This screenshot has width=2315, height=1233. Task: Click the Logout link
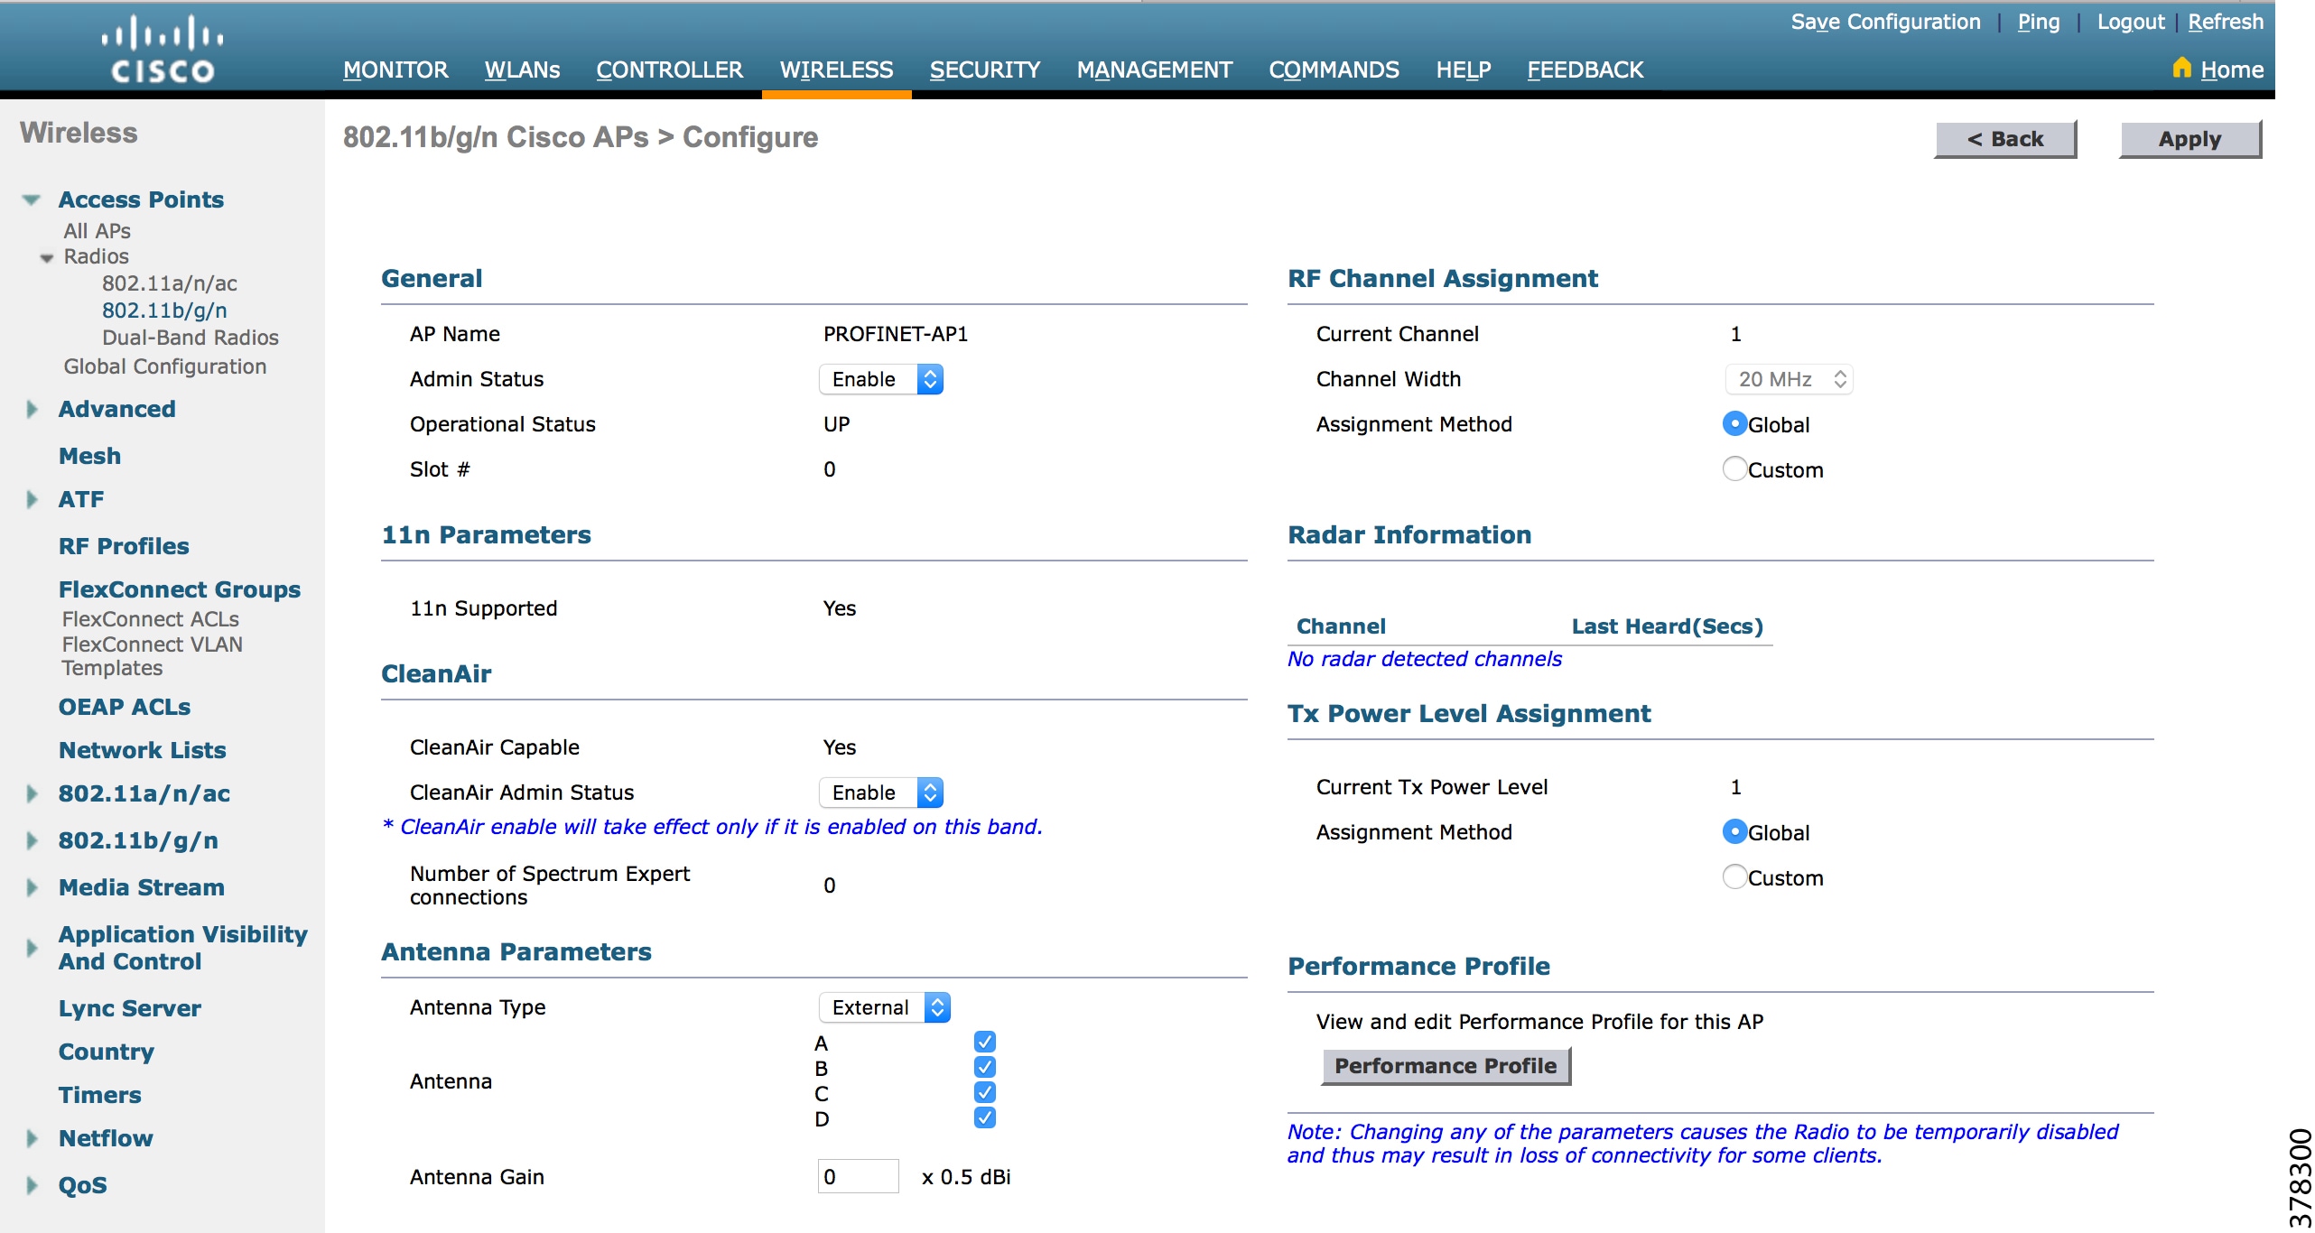pyautogui.click(x=2130, y=22)
